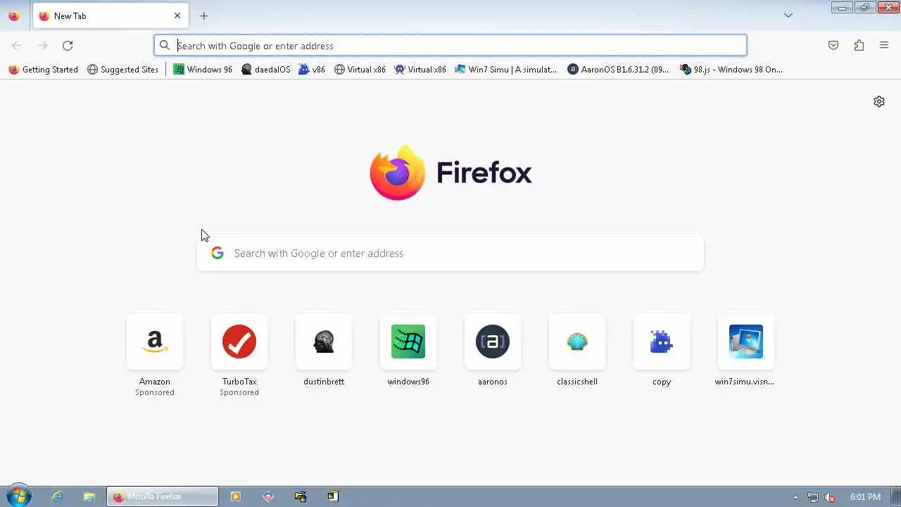Open the Extensions puzzle icon
Image resolution: width=901 pixels, height=507 pixels.
[859, 46]
